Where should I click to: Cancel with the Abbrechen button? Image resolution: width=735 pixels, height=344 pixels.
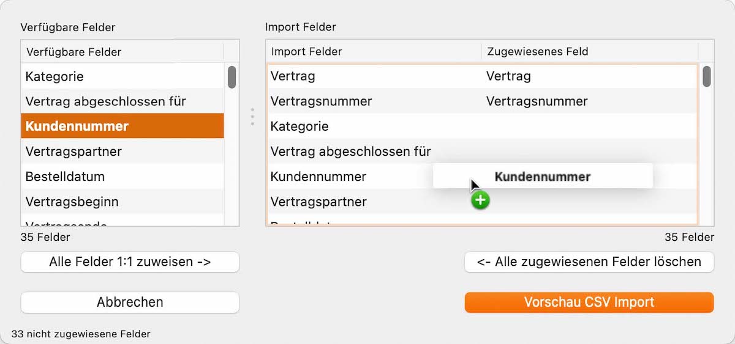[x=130, y=302]
